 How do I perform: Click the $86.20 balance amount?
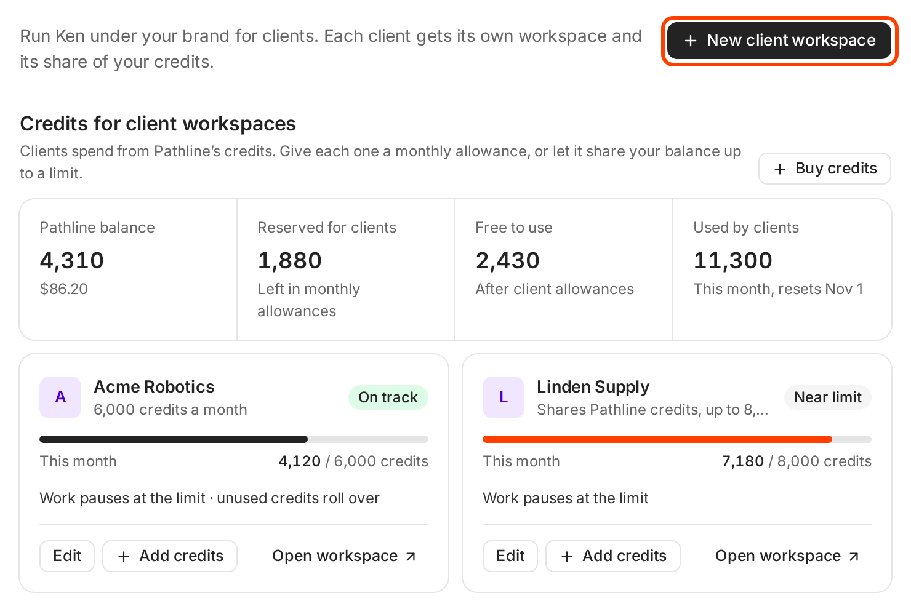point(64,289)
